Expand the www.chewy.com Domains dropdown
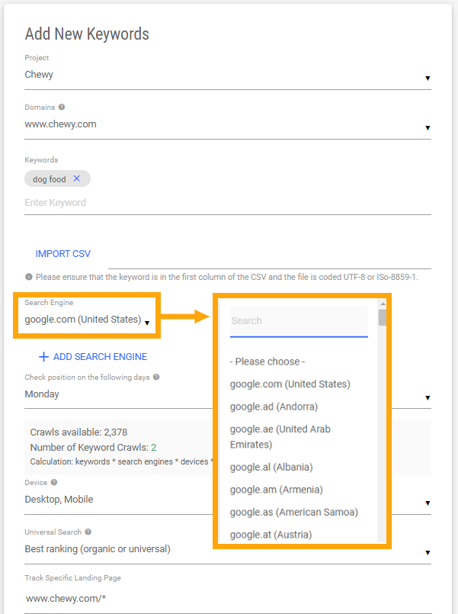 428,127
